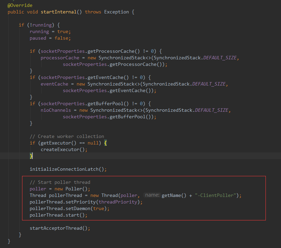
Task: Click the pollerThread.setDaemon(true) line
Action: tap(70, 209)
